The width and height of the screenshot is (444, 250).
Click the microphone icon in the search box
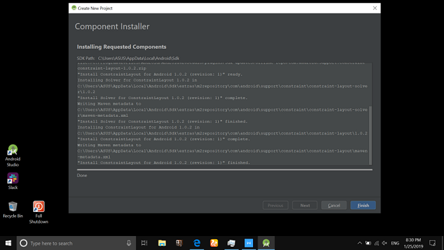129,243
